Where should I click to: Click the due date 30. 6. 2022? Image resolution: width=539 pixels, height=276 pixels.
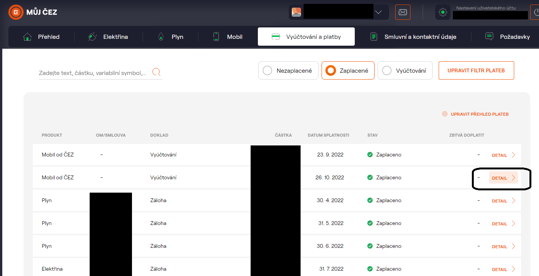click(330, 246)
